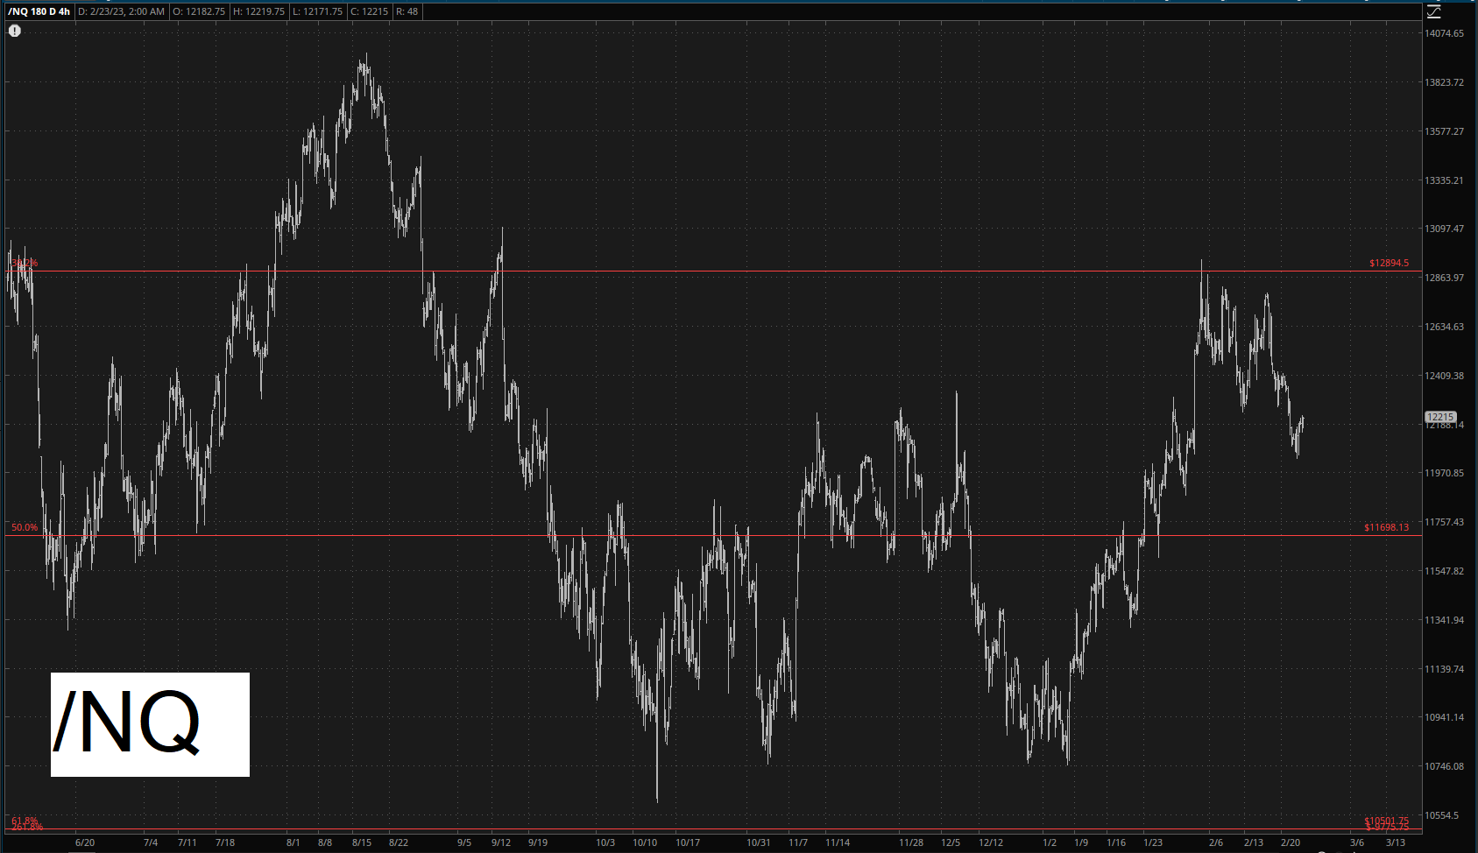Click the 12215 current price bubble
This screenshot has width=1478, height=853.
pyautogui.click(x=1440, y=417)
